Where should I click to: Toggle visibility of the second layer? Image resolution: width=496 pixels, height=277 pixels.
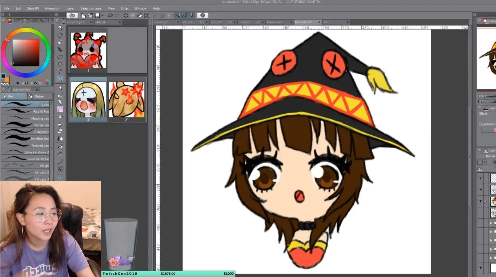point(481,190)
